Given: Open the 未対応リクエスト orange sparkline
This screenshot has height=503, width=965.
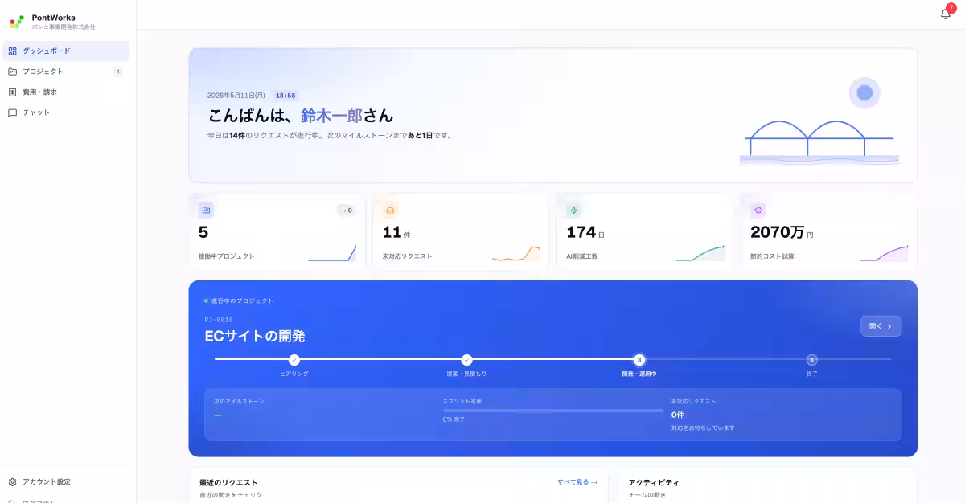Looking at the screenshot, I should (516, 253).
